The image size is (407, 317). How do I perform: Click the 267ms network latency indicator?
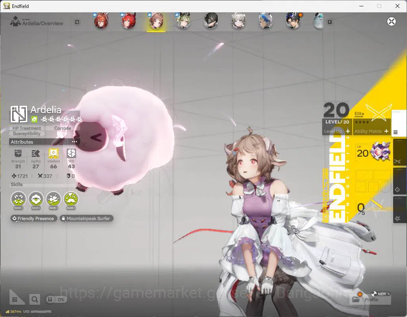[x=13, y=311]
